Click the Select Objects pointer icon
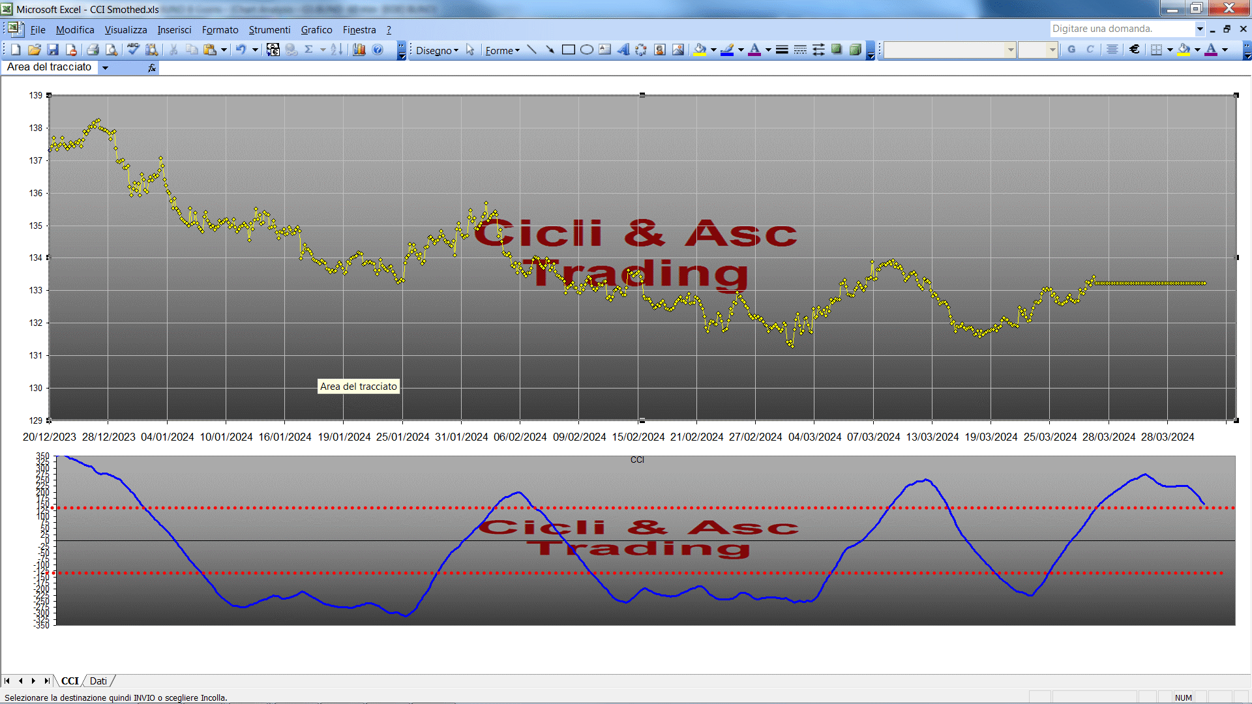Screen dimensions: 1252x704 tap(470, 50)
